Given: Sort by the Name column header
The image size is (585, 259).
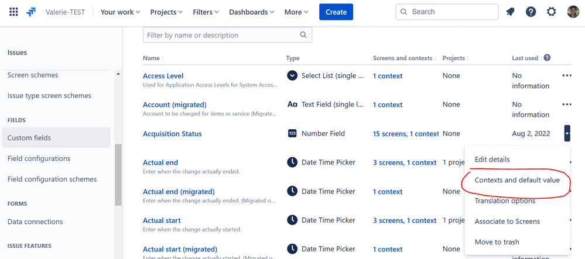Looking at the screenshot, I should click(x=153, y=58).
